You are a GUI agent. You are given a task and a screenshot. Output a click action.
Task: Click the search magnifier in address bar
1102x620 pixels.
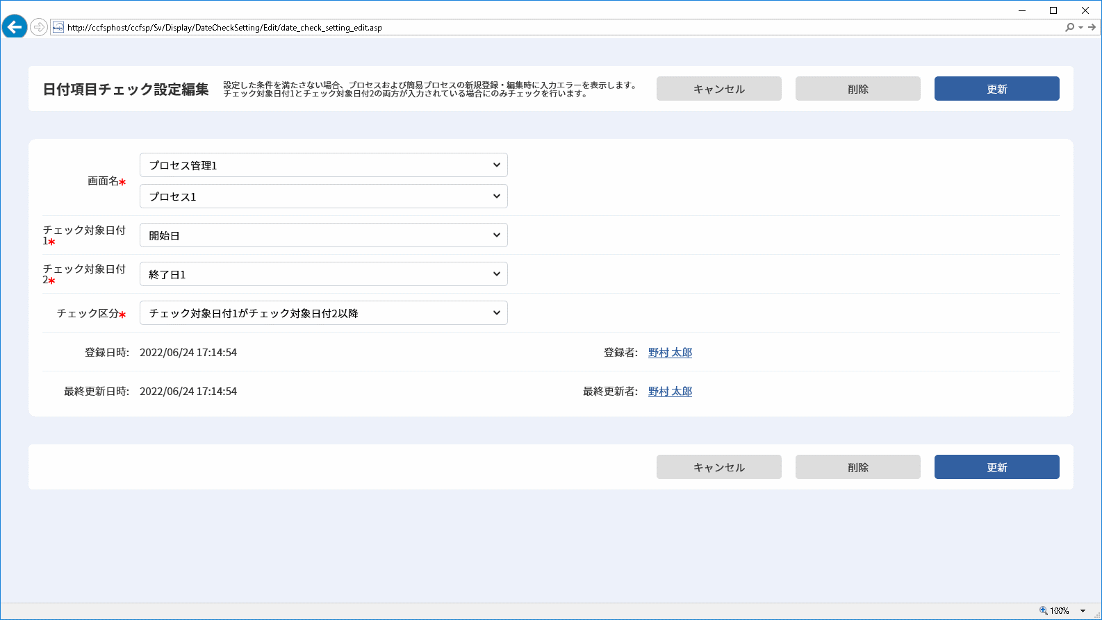point(1069,27)
